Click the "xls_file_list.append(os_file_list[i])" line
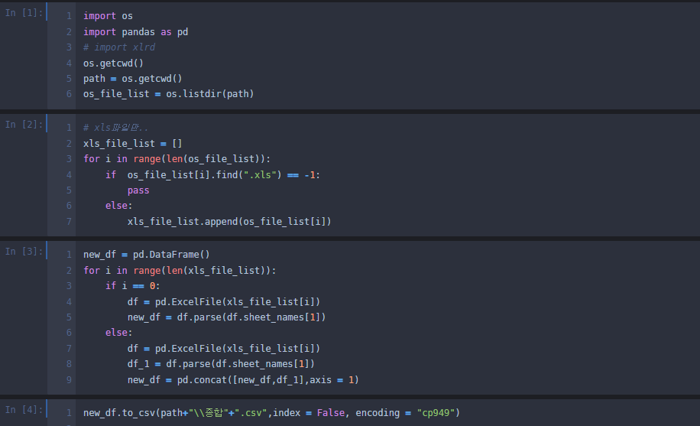The height and width of the screenshot is (426, 700). [x=229, y=222]
